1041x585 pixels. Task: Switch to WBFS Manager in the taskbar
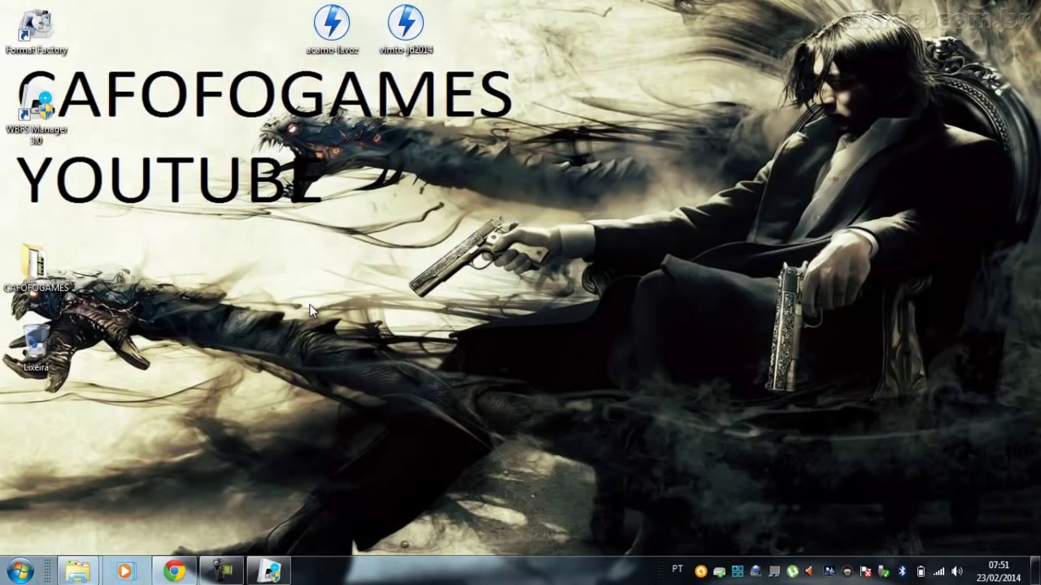(268, 571)
